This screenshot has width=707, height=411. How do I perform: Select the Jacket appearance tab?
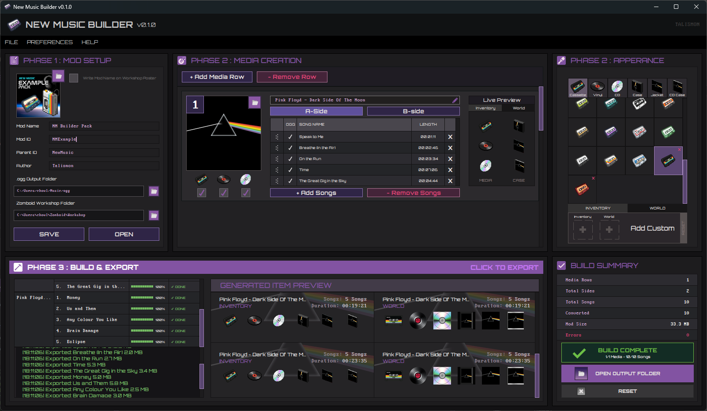coord(657,88)
